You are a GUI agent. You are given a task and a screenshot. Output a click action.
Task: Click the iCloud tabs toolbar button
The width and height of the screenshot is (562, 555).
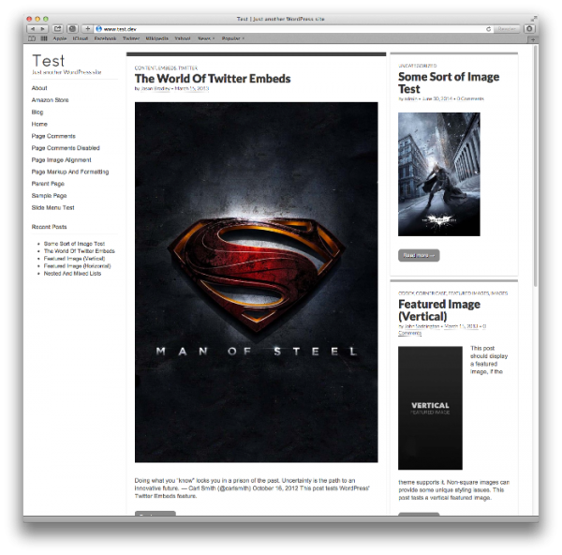72,29
